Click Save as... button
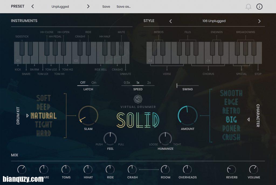276x185 pixels. coord(123,6)
